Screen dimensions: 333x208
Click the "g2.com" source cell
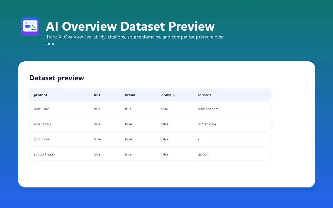point(203,154)
